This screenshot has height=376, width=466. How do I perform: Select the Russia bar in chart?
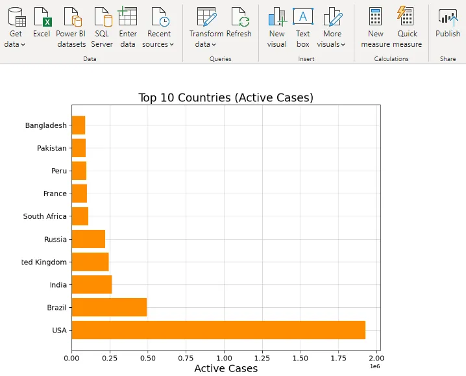[x=88, y=239]
